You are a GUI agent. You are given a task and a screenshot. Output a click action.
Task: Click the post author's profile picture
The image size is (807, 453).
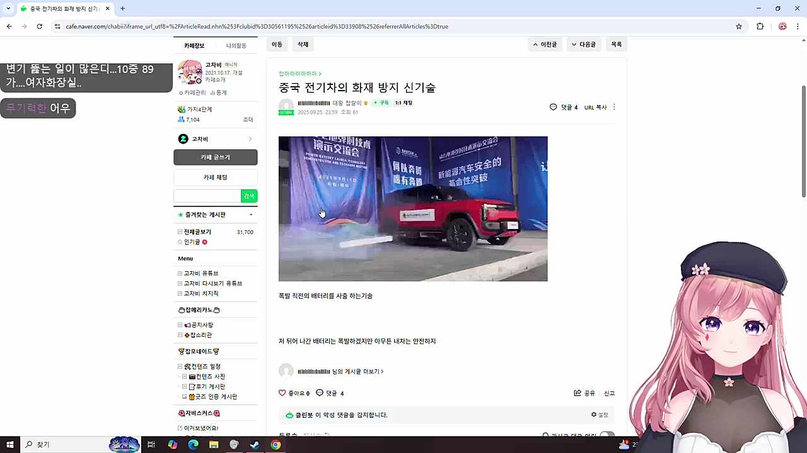[x=286, y=107]
